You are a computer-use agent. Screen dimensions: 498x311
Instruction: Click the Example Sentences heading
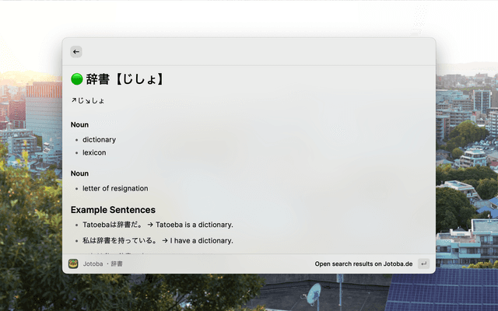point(113,210)
